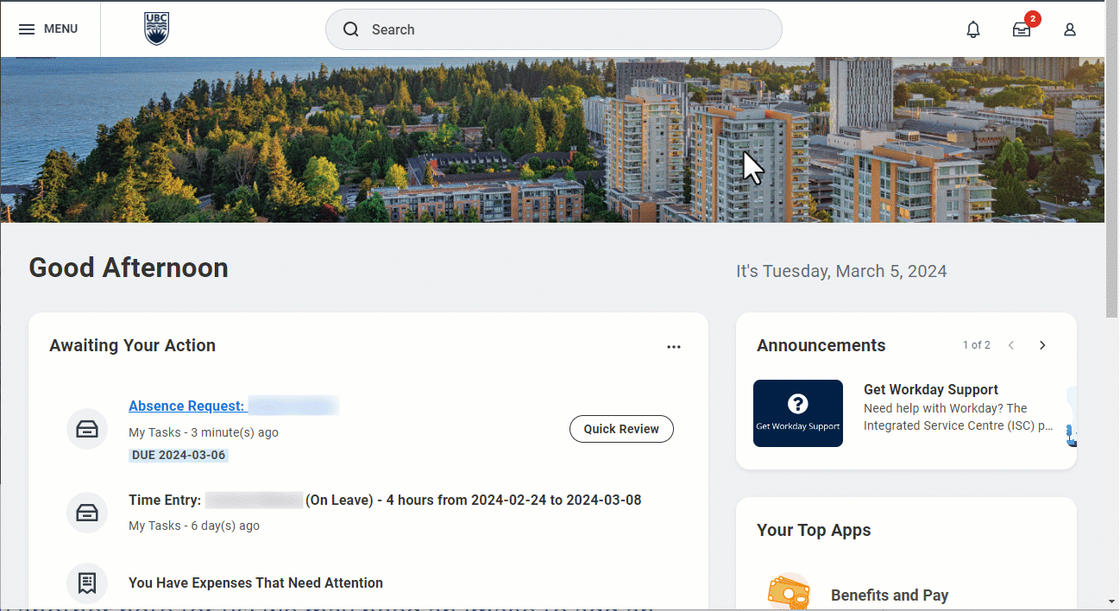Image resolution: width=1120 pixels, height=611 pixels.
Task: Show the next announcement with the right chevron
Action: [x=1041, y=344]
